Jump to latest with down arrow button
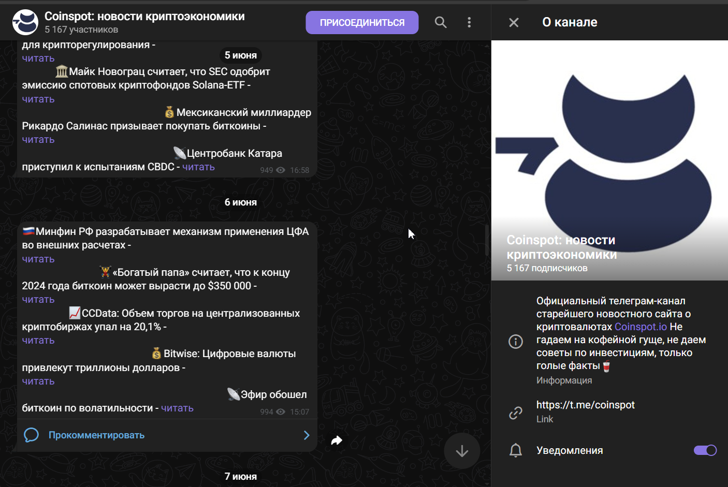 pyautogui.click(x=462, y=451)
